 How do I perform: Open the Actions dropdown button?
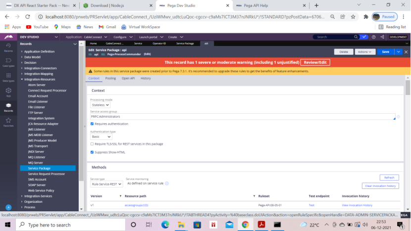[x=365, y=52]
